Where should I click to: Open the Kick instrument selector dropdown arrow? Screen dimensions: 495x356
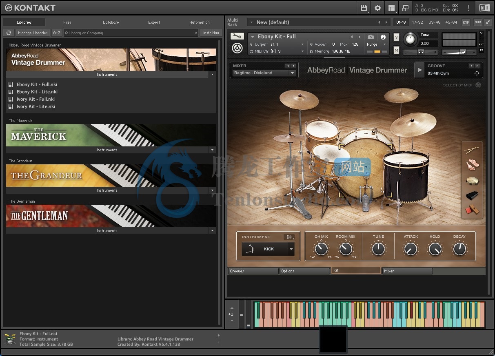click(291, 249)
